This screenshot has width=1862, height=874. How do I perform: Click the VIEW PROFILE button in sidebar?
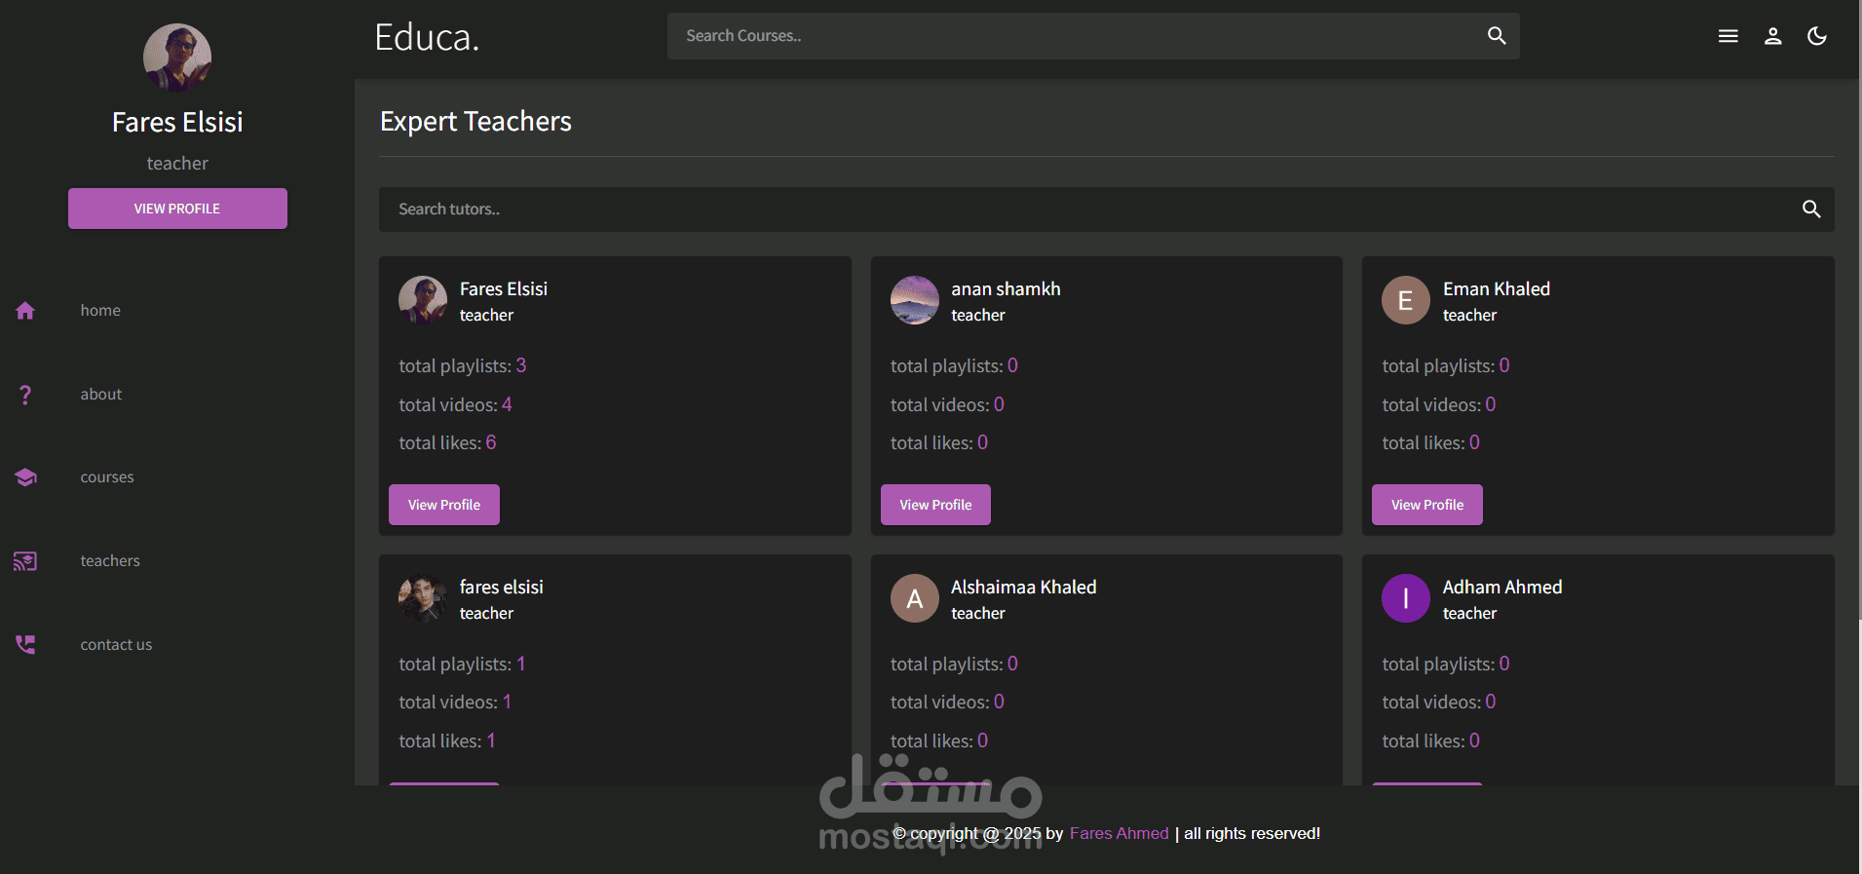177,209
